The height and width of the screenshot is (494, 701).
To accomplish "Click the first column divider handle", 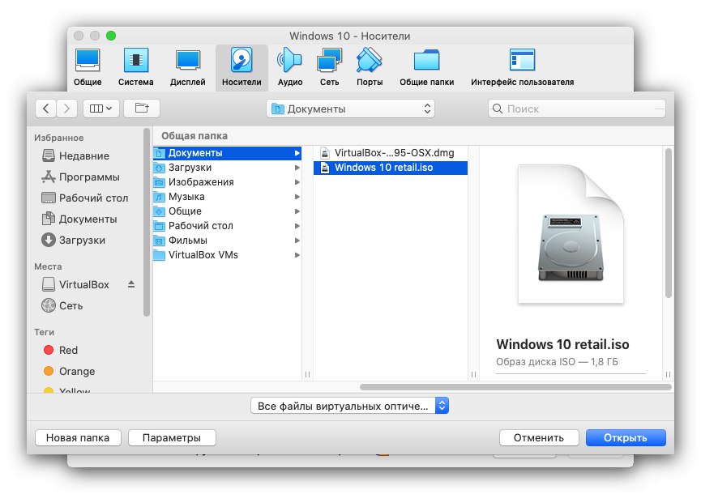I will click(x=307, y=374).
